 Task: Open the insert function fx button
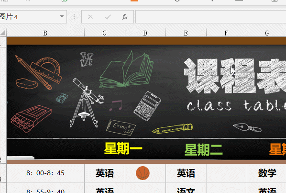pos(125,17)
